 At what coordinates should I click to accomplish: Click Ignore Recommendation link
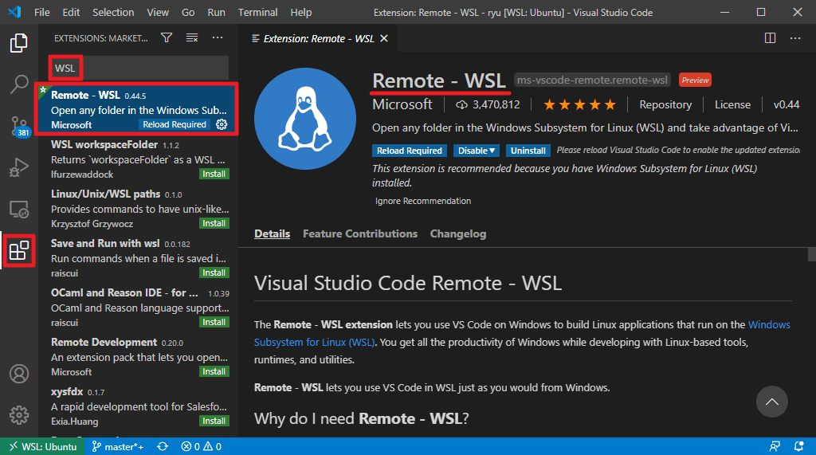coord(423,201)
